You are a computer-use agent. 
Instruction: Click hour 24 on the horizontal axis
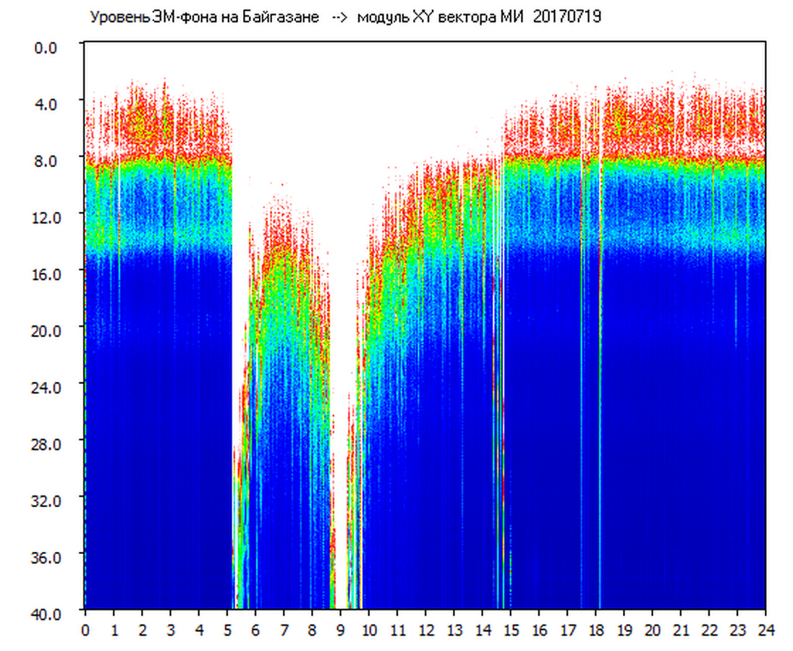click(x=766, y=630)
